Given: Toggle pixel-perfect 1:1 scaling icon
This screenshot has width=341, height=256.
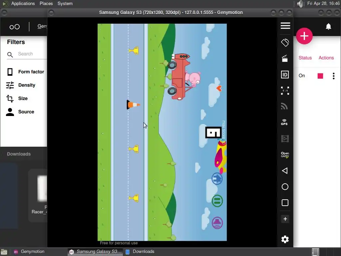Looking at the screenshot, I should coord(285,91).
